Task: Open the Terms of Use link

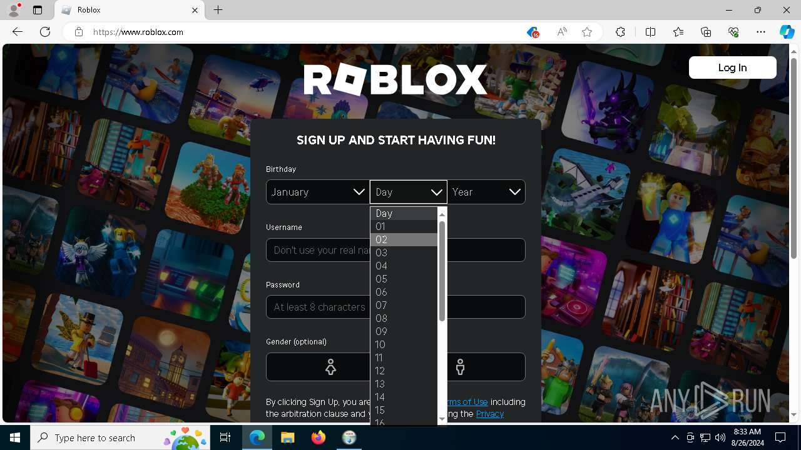Action: [x=466, y=402]
